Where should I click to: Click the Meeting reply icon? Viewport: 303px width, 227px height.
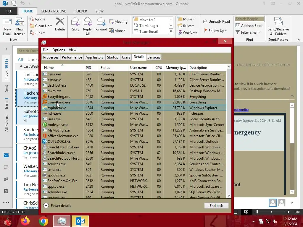[x=118, y=21]
